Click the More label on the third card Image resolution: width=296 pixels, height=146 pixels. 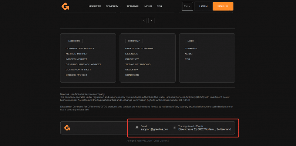[x=191, y=41]
